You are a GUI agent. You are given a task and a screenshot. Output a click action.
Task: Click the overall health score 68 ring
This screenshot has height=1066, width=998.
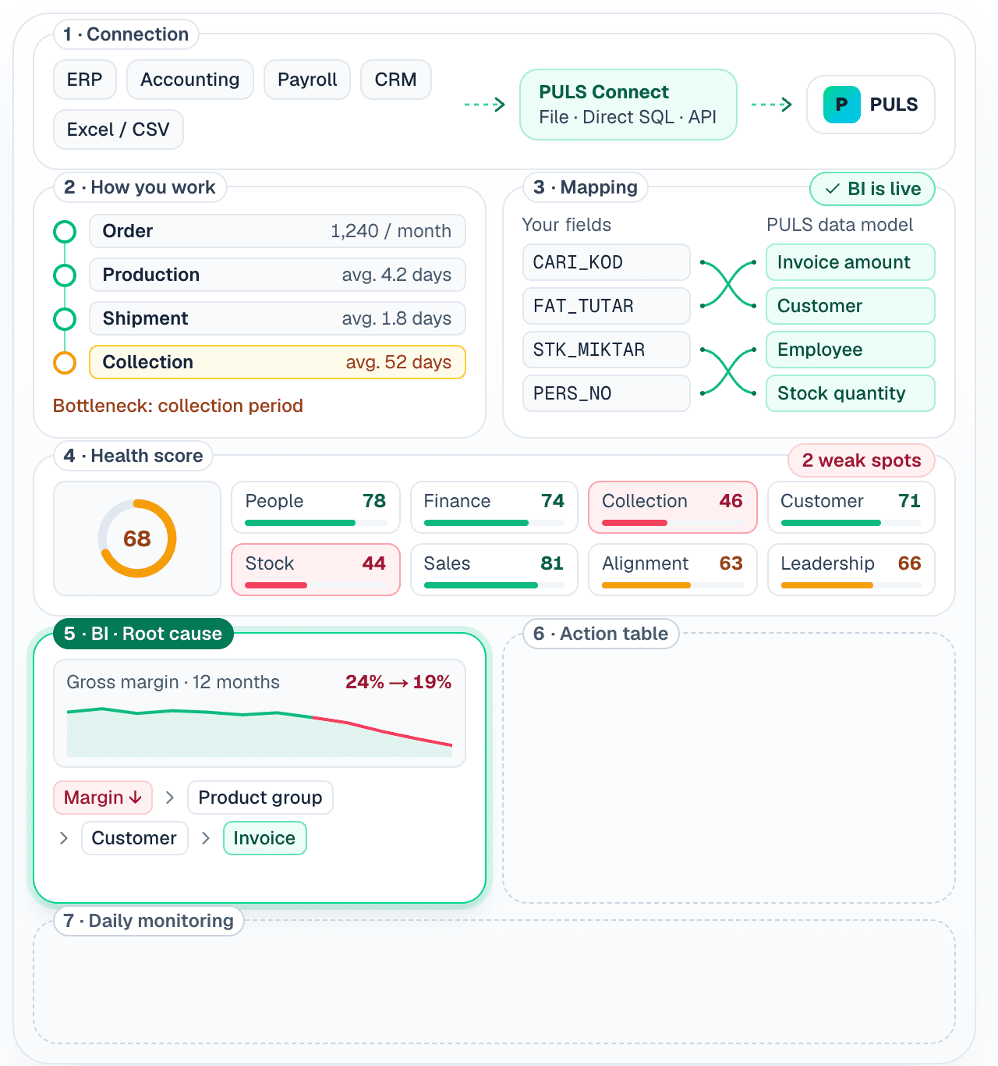(137, 538)
